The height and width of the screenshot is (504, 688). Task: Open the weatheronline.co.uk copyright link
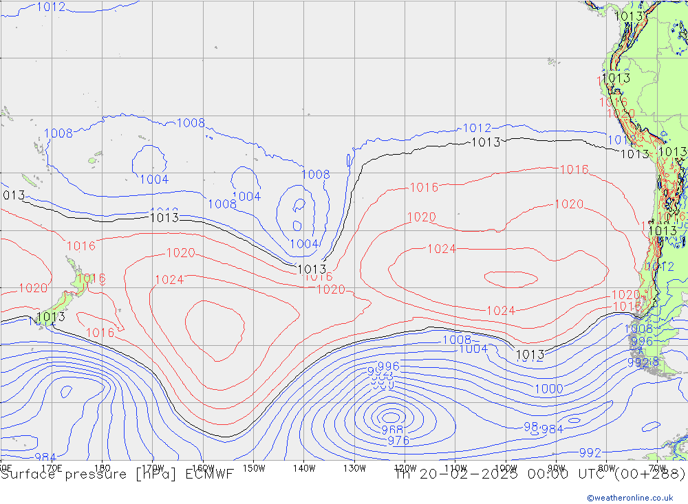click(x=630, y=498)
